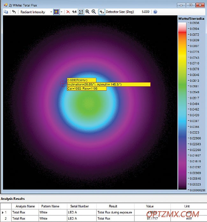
Task: Click the window icon beside the title
Action: [5, 5]
